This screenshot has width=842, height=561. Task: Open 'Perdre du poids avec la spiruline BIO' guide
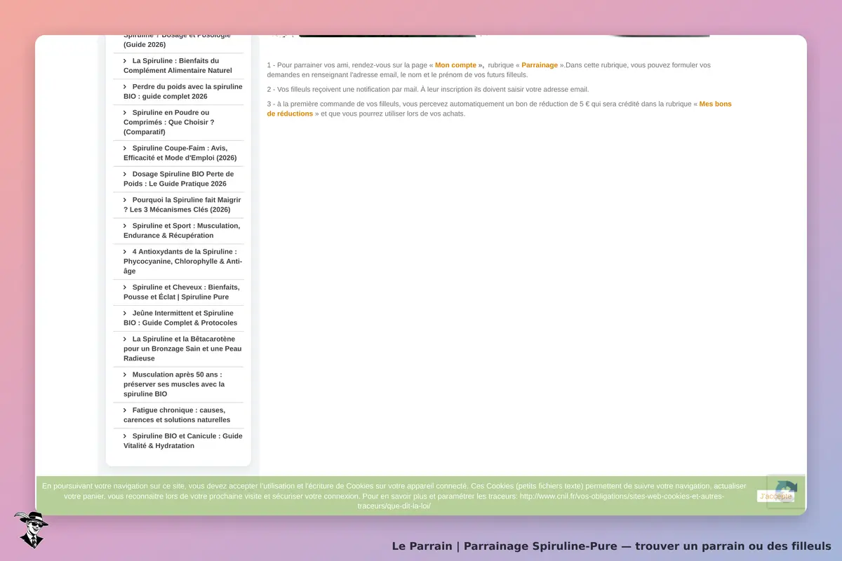click(183, 91)
